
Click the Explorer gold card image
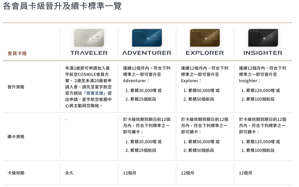pyautogui.click(x=205, y=38)
